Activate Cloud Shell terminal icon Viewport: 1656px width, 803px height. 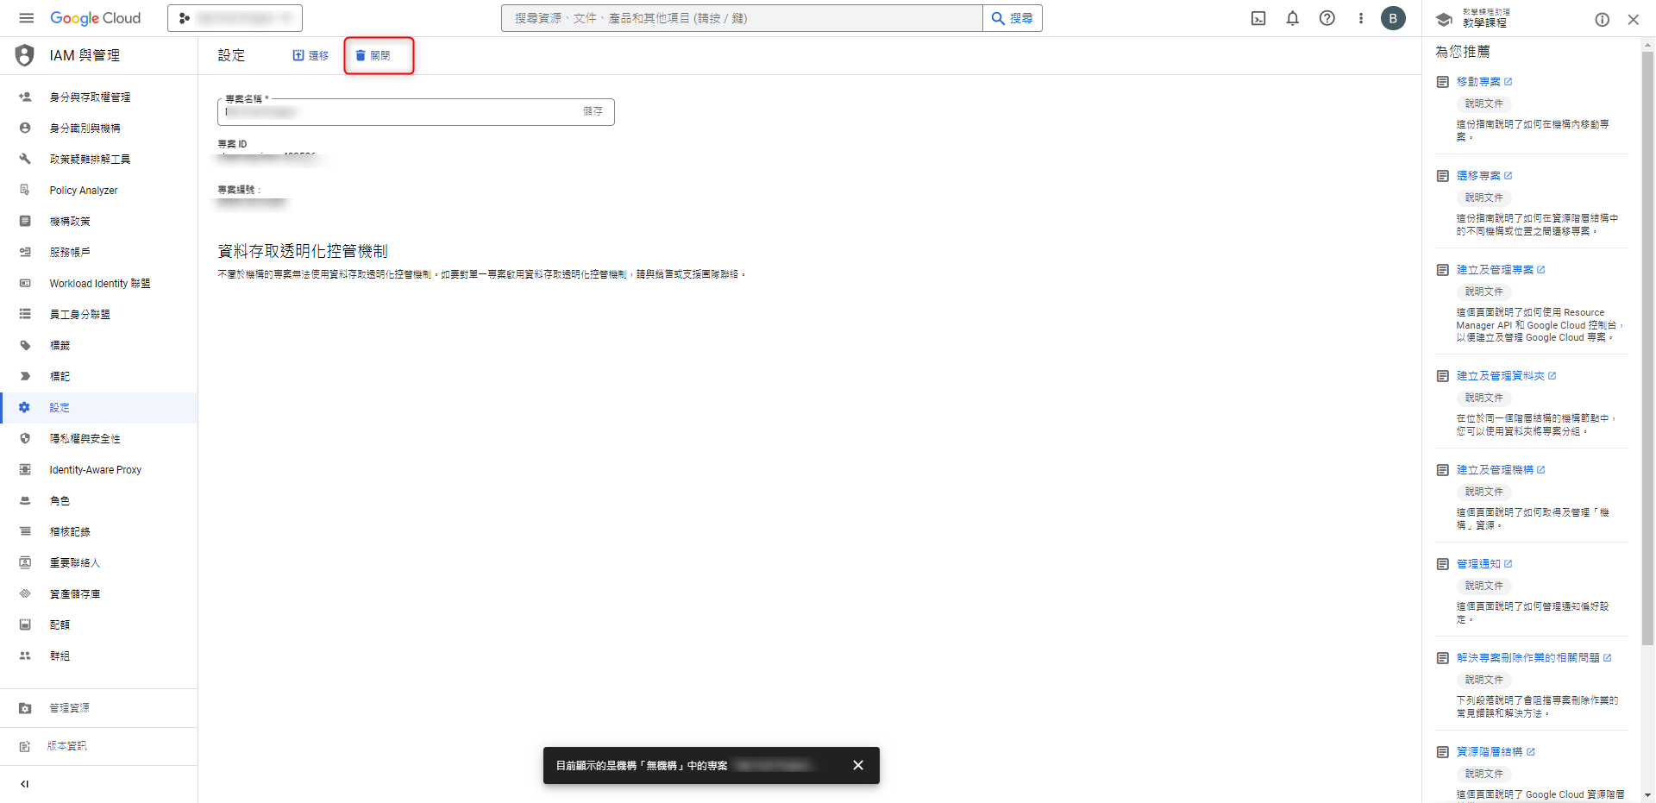coord(1258,18)
